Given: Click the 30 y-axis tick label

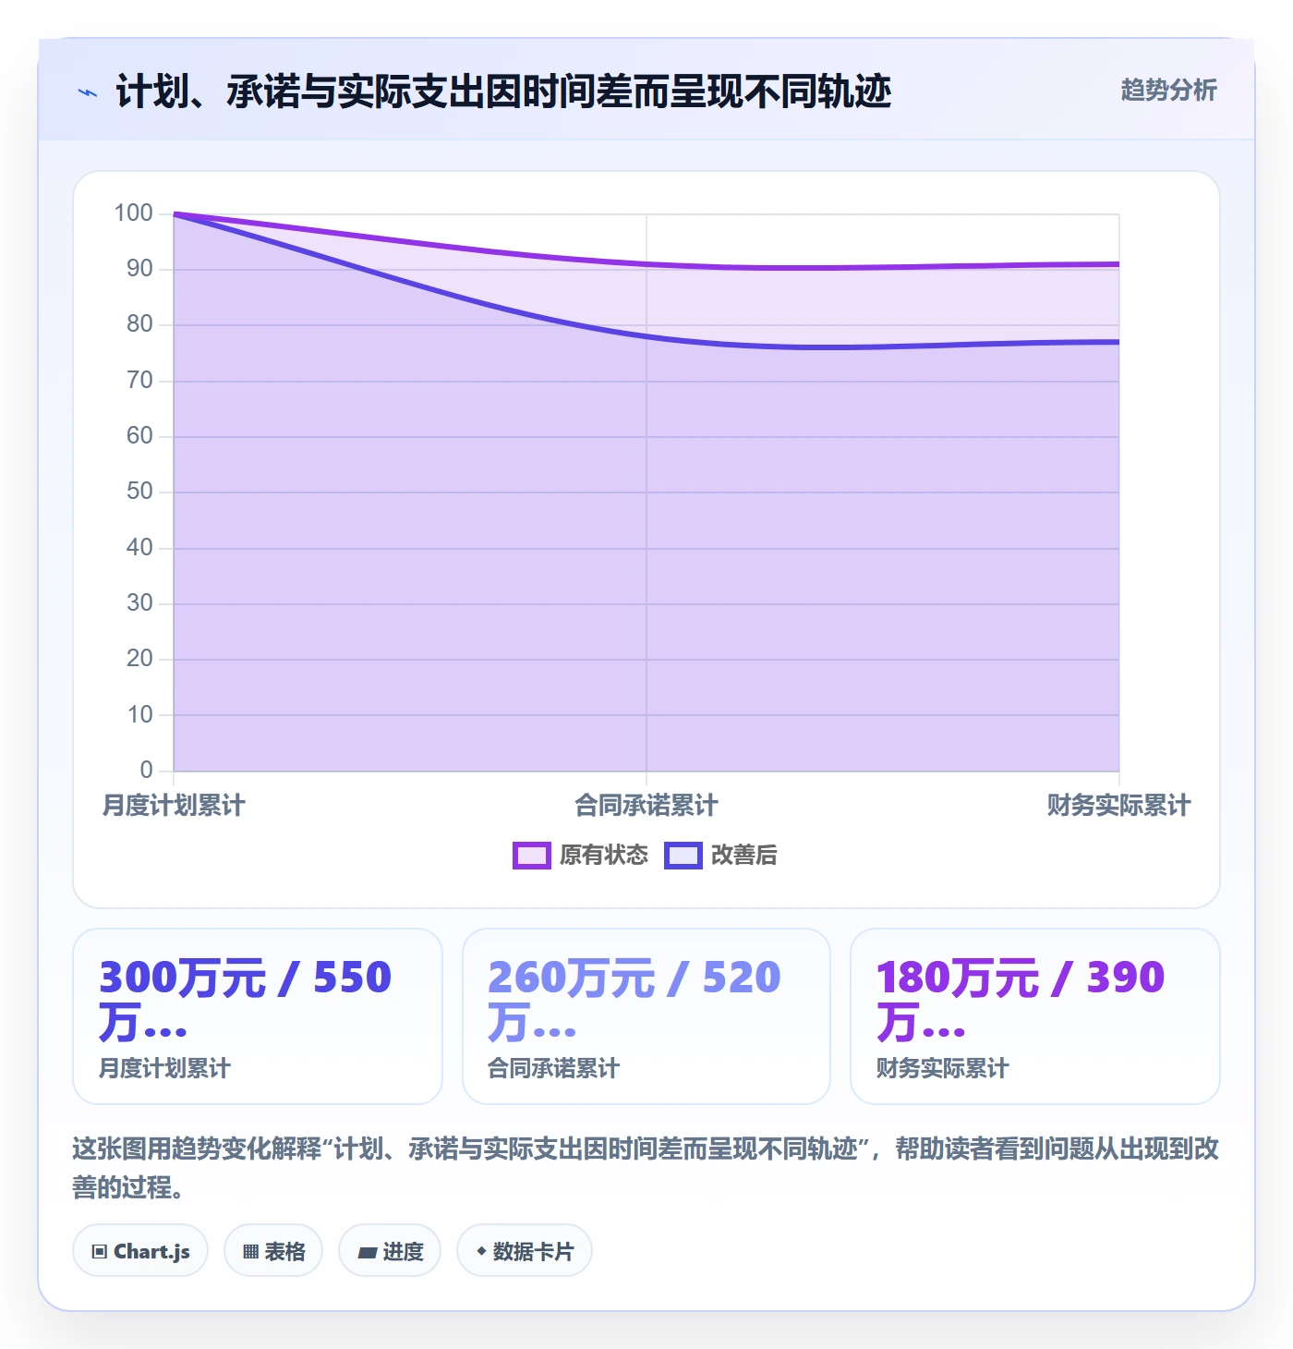Looking at the screenshot, I should tap(139, 603).
